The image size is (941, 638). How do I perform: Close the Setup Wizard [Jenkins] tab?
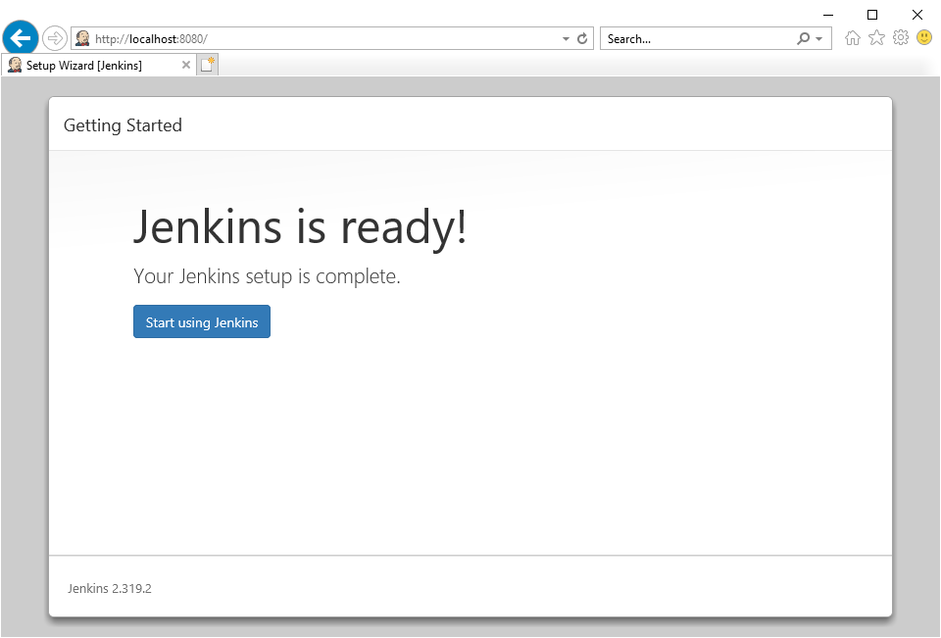pyautogui.click(x=186, y=65)
